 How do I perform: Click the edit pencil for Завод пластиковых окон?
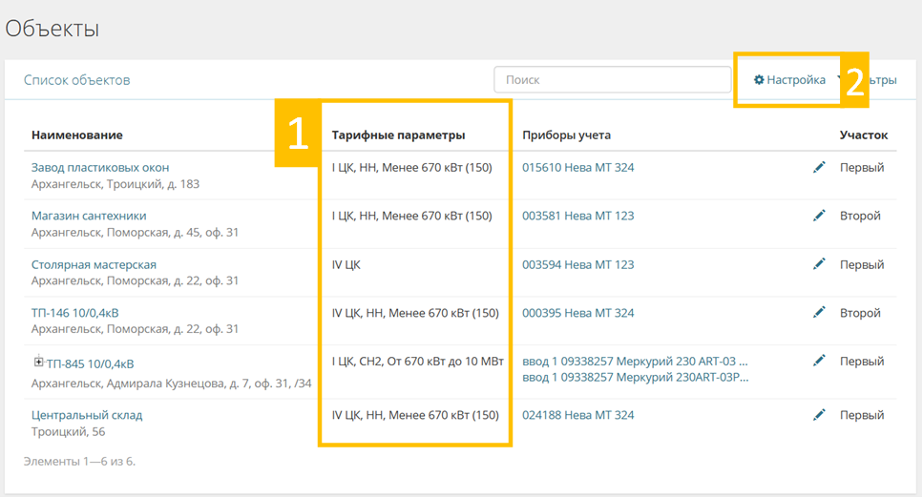pyautogui.click(x=818, y=168)
